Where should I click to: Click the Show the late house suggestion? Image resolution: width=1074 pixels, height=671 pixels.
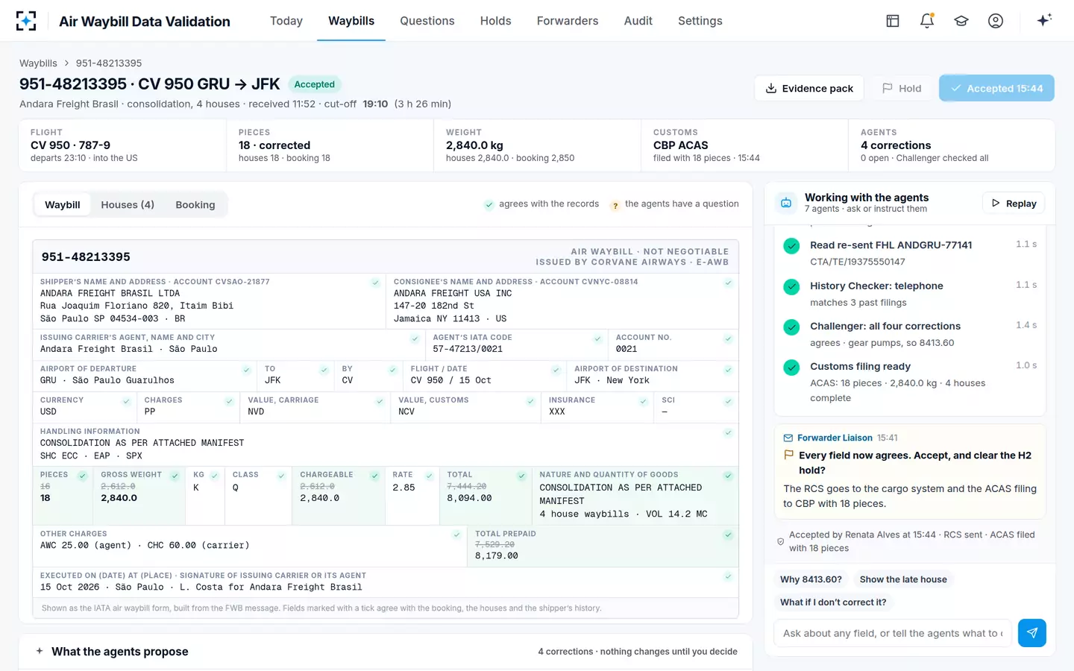tap(903, 579)
